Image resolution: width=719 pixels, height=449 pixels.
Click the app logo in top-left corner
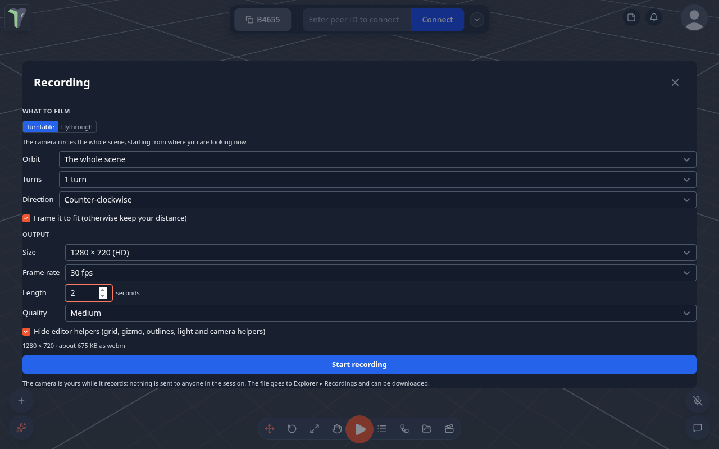(x=18, y=18)
